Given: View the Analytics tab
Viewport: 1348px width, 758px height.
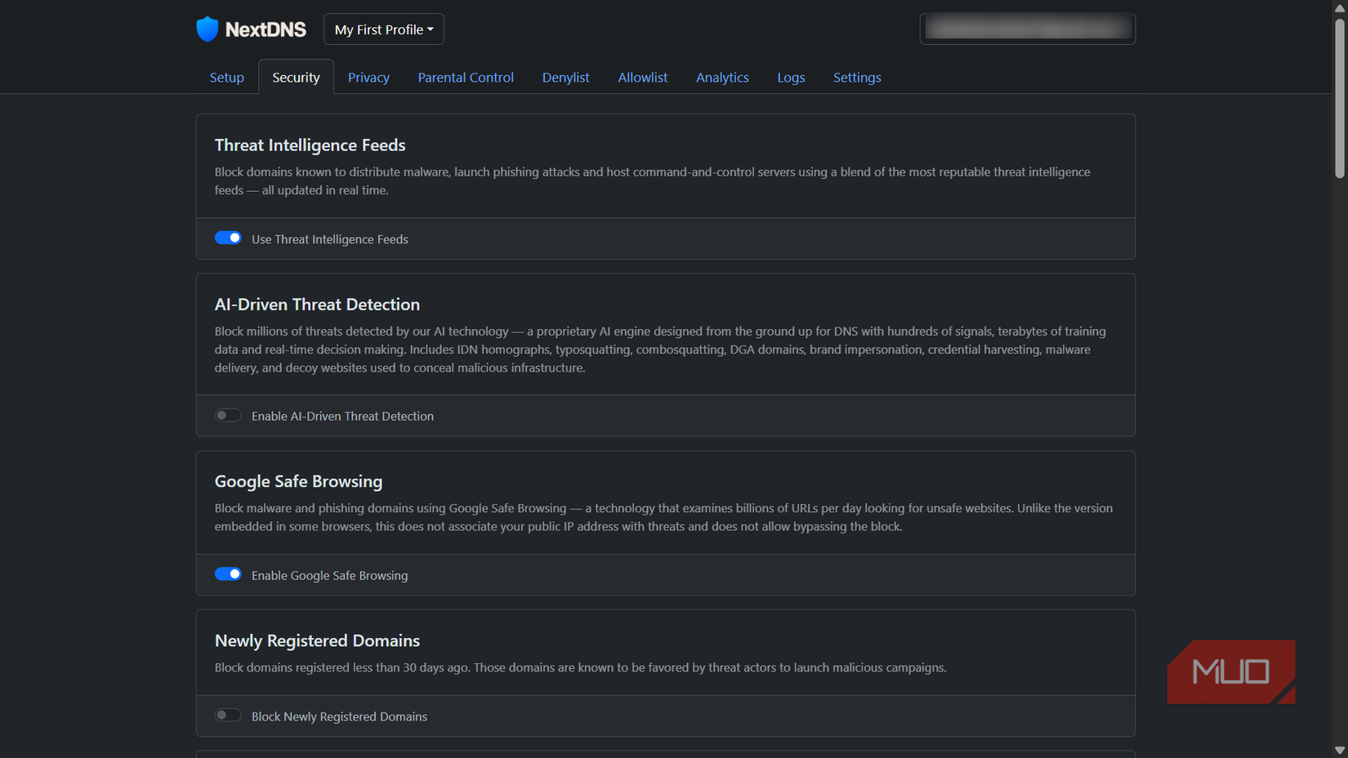Looking at the screenshot, I should coord(722,77).
